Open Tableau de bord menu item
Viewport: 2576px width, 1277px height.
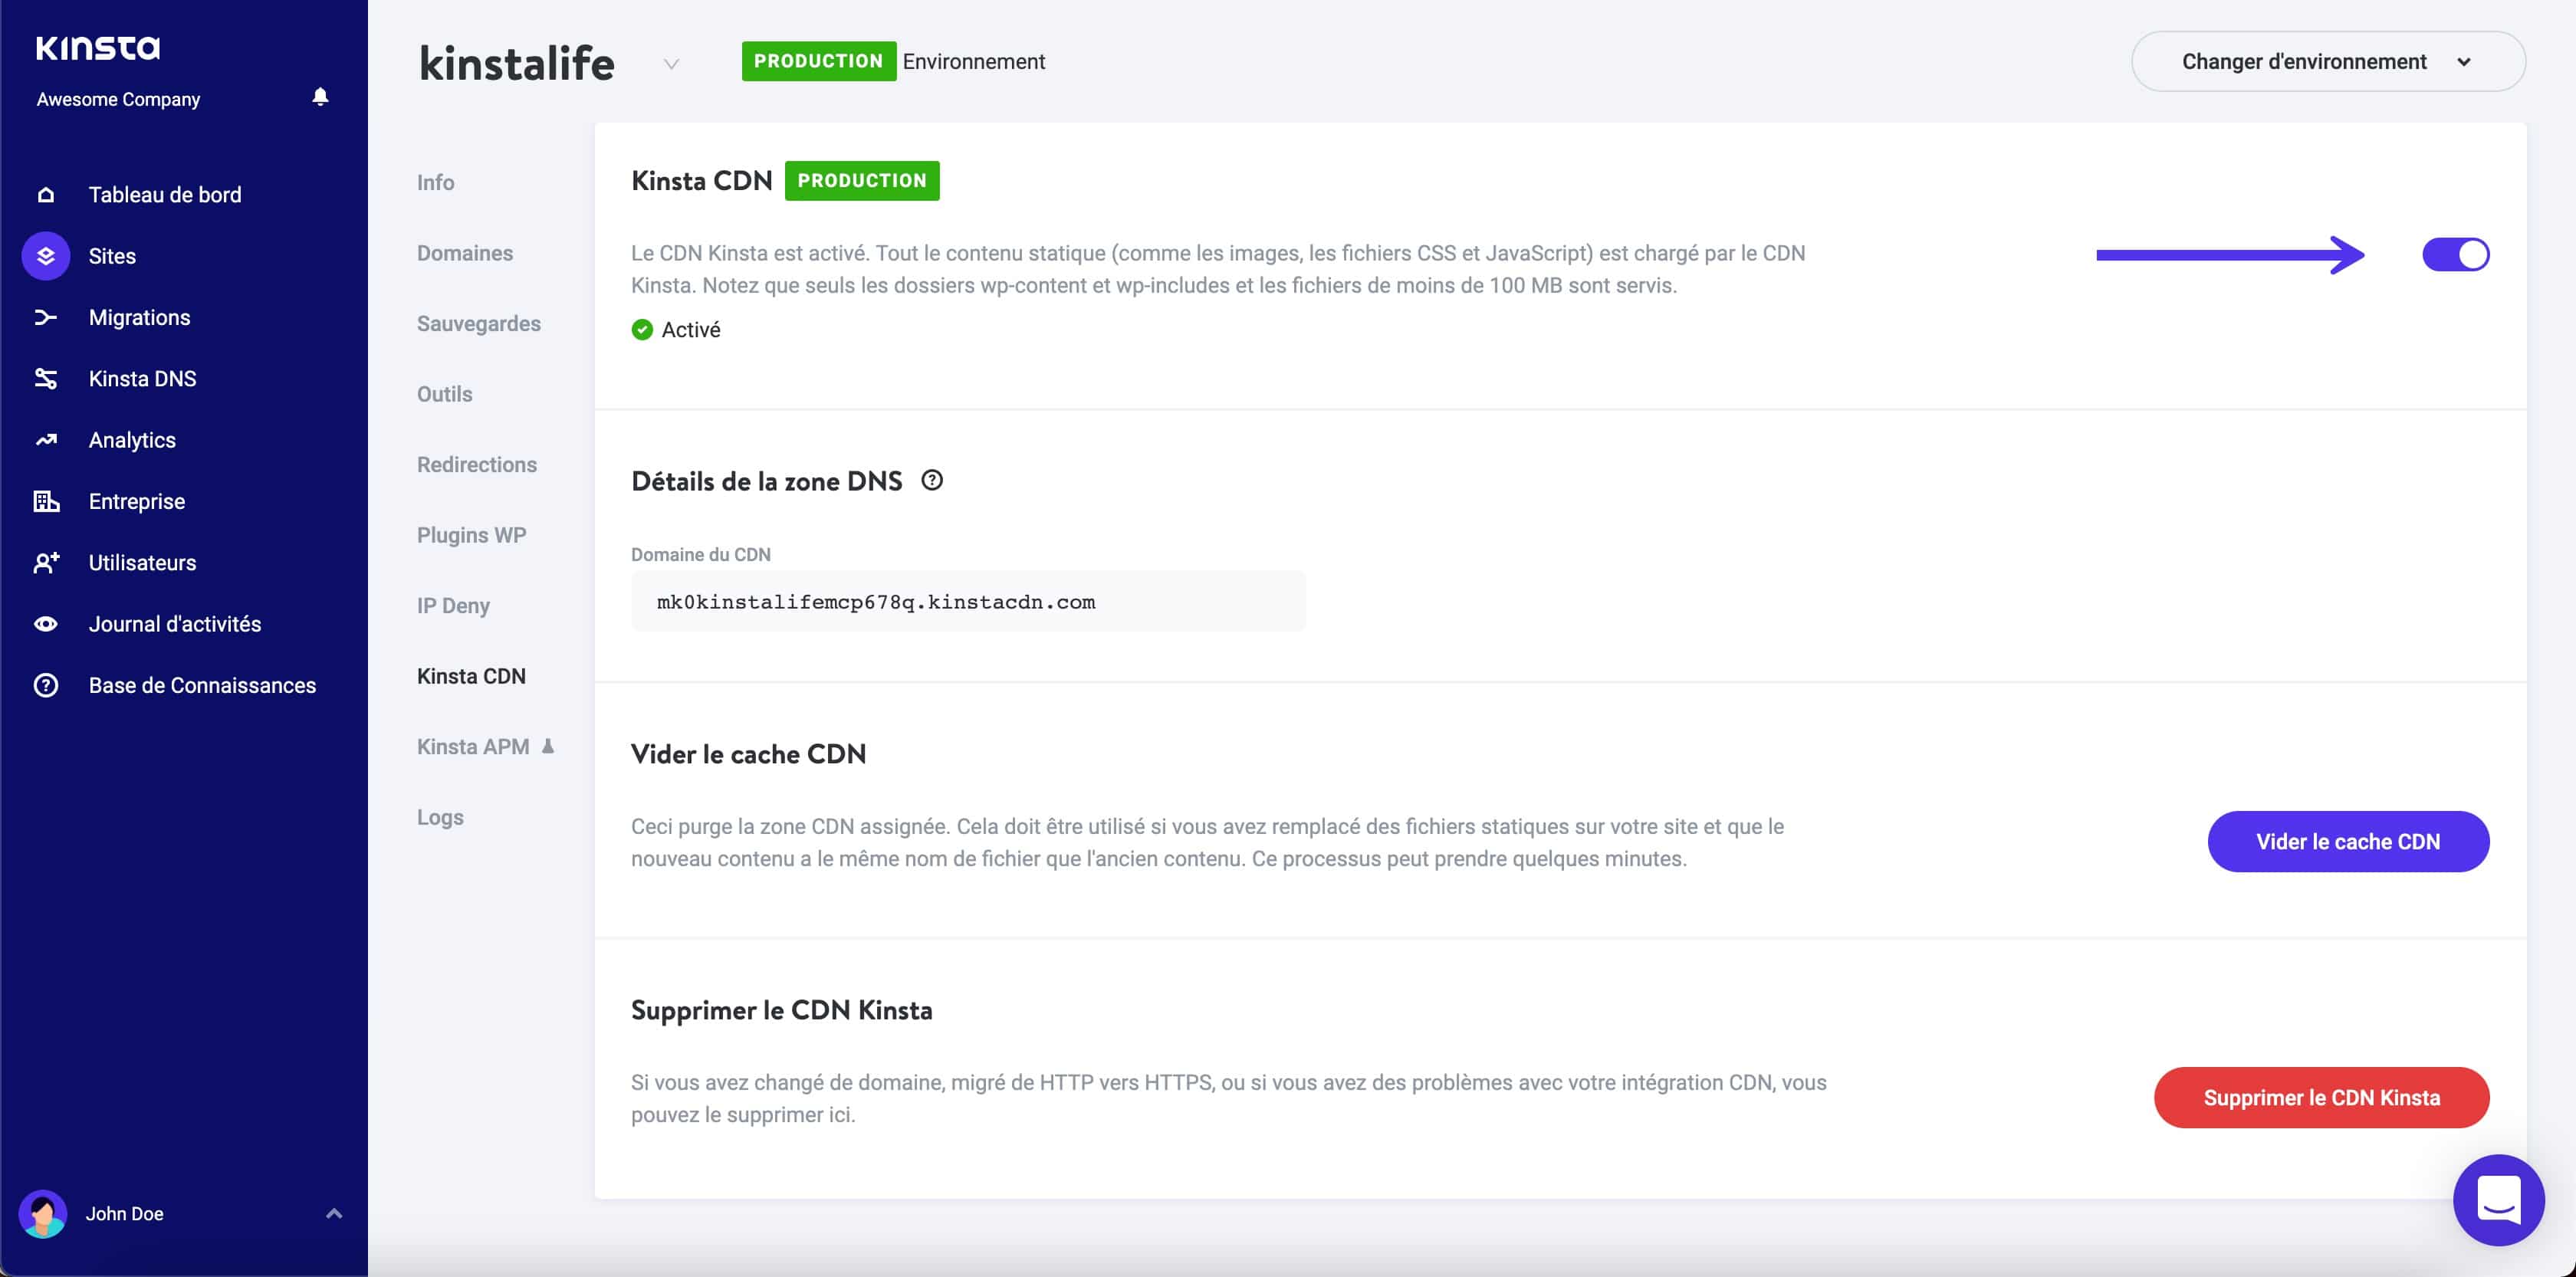point(165,195)
